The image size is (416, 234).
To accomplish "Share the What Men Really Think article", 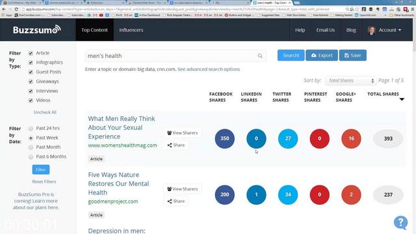I will click(x=176, y=145).
